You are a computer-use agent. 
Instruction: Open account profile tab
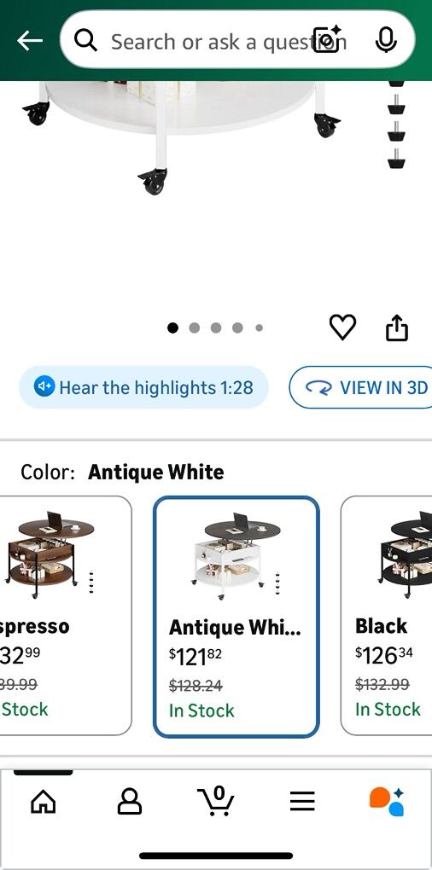point(130,801)
